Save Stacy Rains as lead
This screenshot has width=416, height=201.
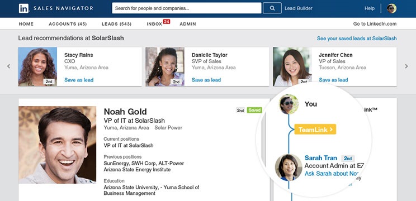[x=79, y=80]
